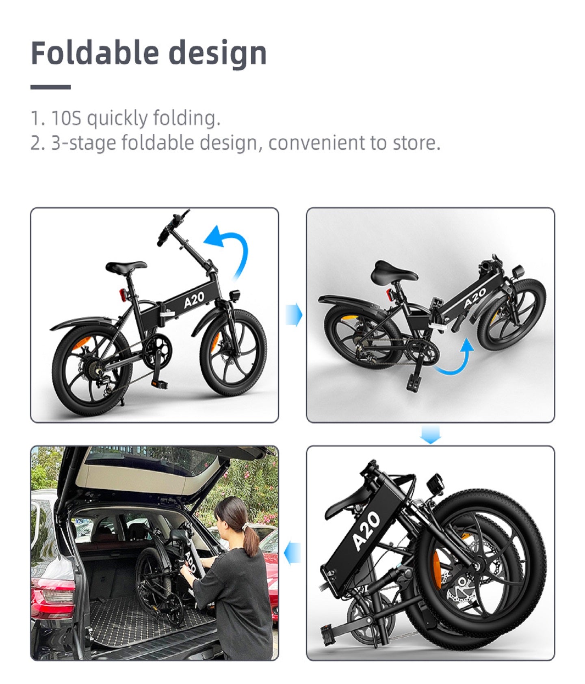Click the A20 logo on fully folded bike
The image size is (585, 684).
tap(366, 530)
